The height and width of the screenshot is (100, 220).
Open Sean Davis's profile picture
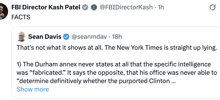(x=21, y=37)
